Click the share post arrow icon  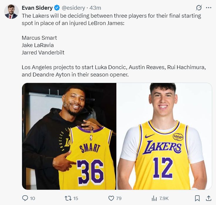(208, 198)
